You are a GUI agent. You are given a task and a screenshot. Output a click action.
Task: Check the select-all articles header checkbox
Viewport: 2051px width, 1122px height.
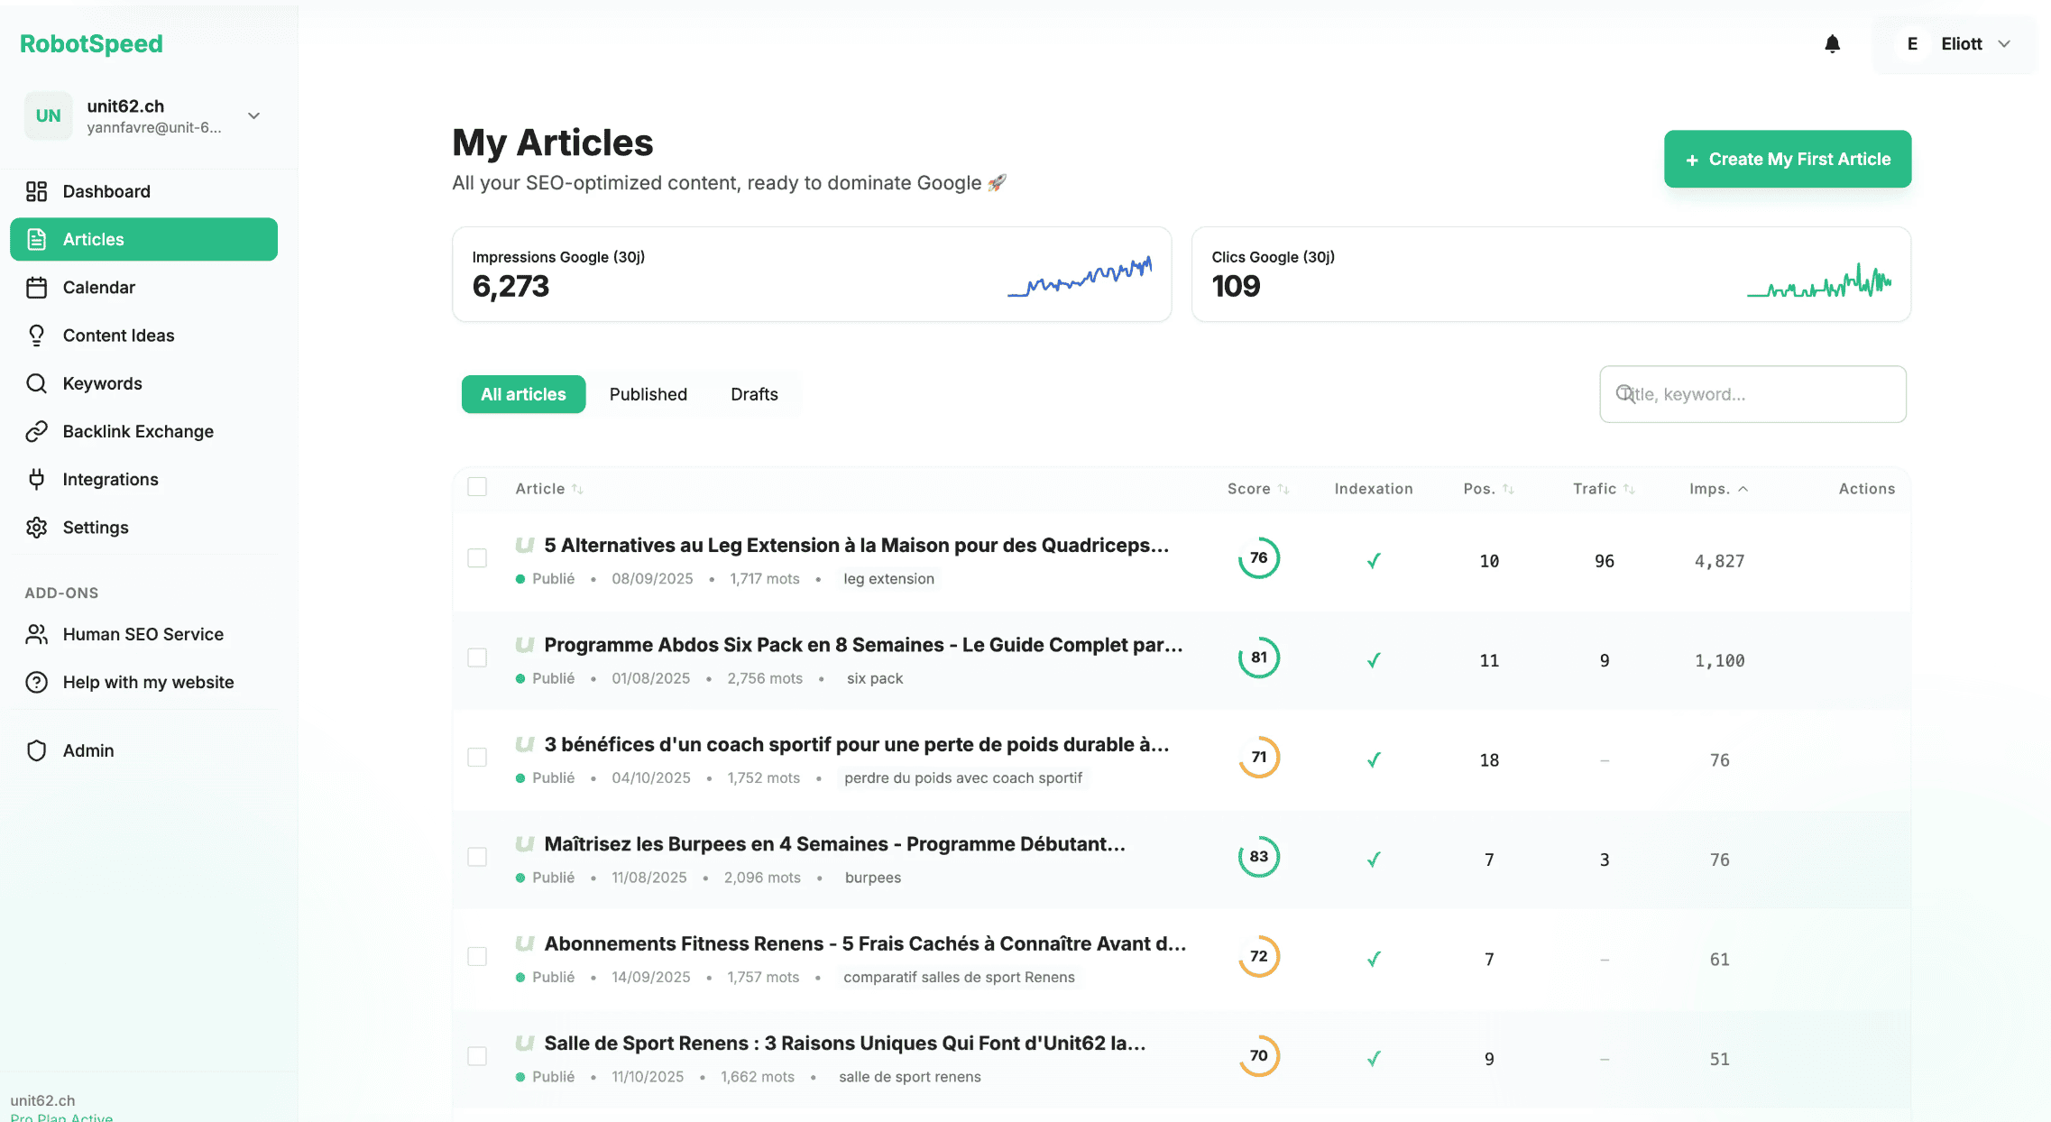pos(477,487)
